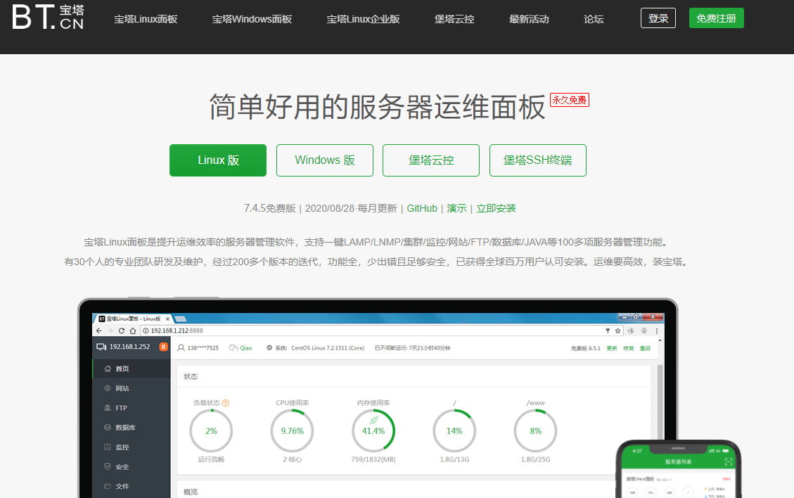Click the question mark icon beside 负载状态
This screenshot has width=794, height=498.
(x=226, y=403)
